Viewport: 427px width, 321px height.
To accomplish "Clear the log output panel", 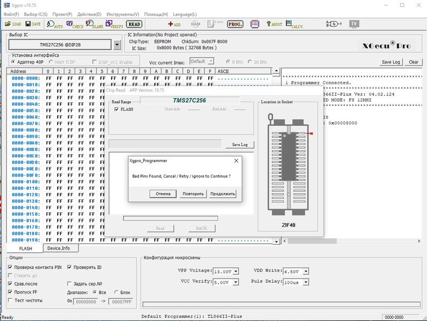I will [413, 62].
